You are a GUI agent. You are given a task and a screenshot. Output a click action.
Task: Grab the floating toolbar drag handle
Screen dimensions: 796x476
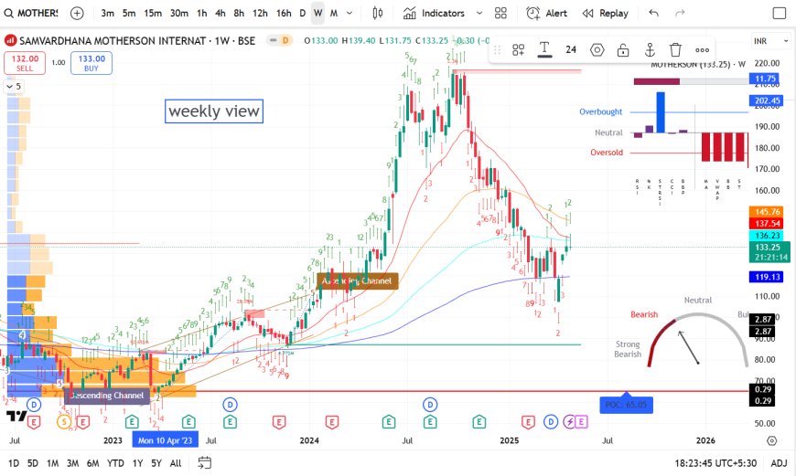(x=497, y=49)
